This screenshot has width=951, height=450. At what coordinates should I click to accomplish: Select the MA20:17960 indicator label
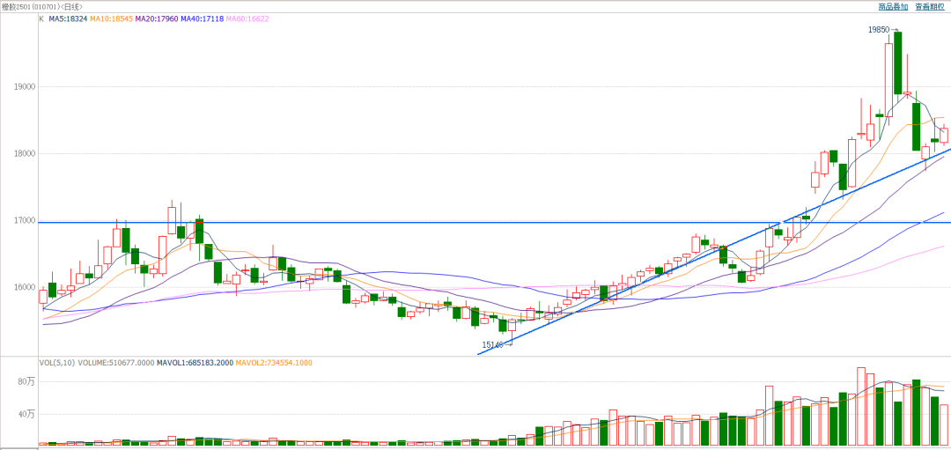pos(156,18)
